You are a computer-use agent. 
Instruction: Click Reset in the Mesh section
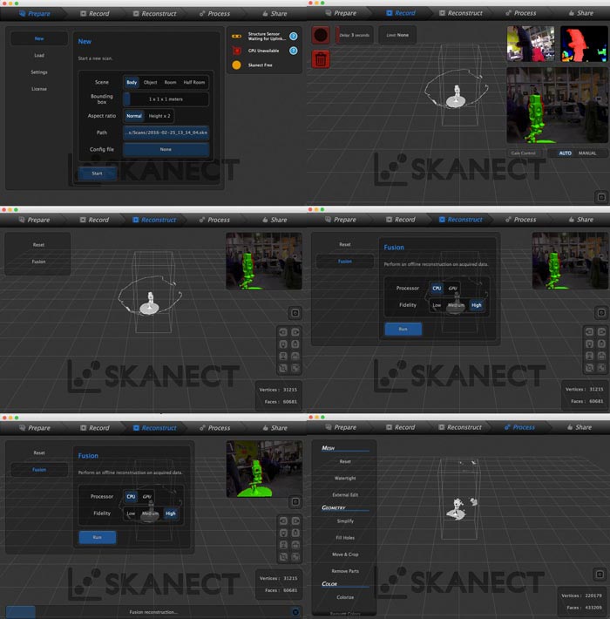345,461
